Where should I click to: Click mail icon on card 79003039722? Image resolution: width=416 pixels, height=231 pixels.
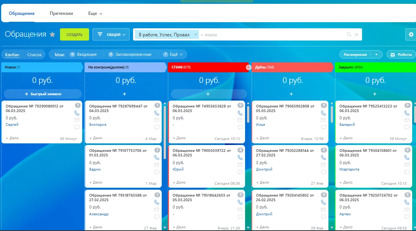coord(240,164)
